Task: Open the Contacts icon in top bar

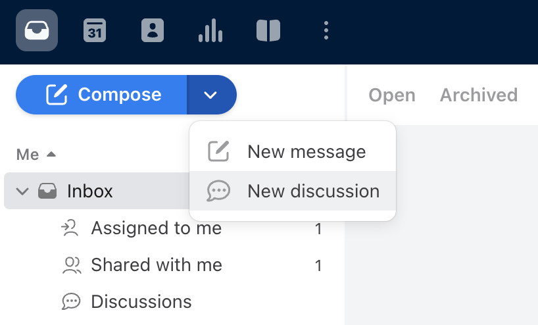Action: coord(153,30)
